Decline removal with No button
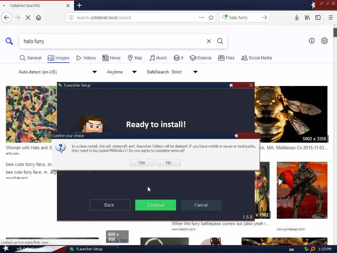 point(168,162)
